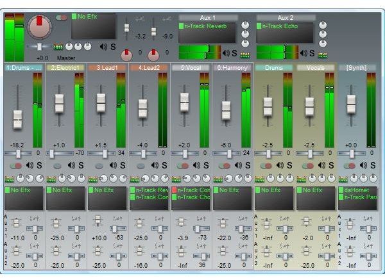The width and height of the screenshot is (385, 278).
Task: Toggle n-Track Reverb effect enable box on Aux 1
Action: click(181, 26)
